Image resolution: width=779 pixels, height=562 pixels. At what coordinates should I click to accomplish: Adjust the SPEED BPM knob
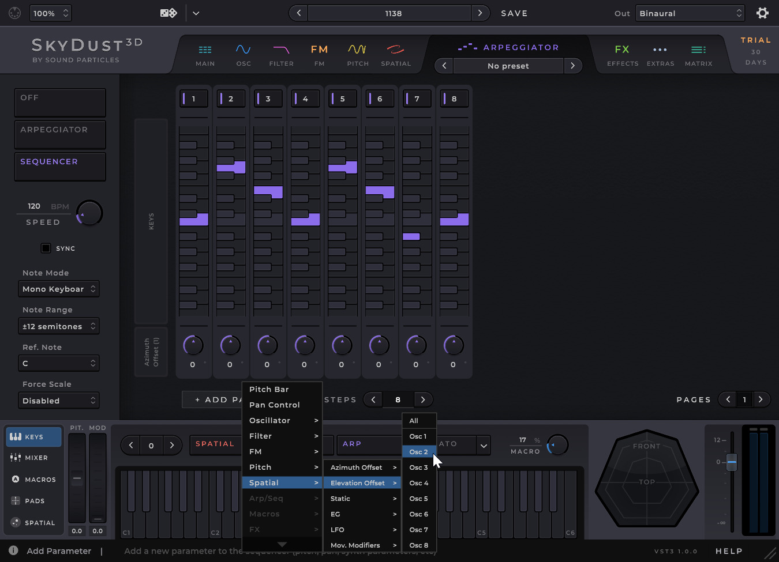point(89,213)
